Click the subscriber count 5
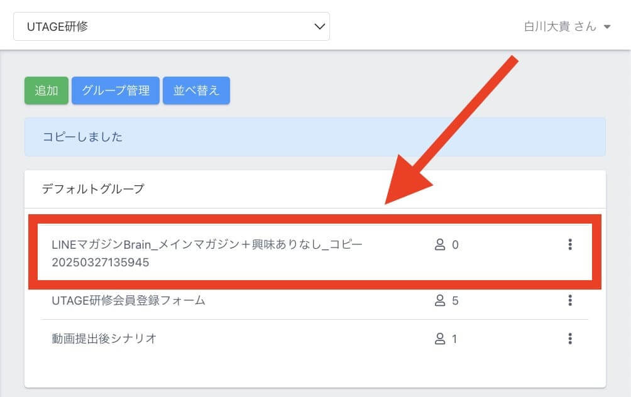631x397 pixels. click(455, 301)
